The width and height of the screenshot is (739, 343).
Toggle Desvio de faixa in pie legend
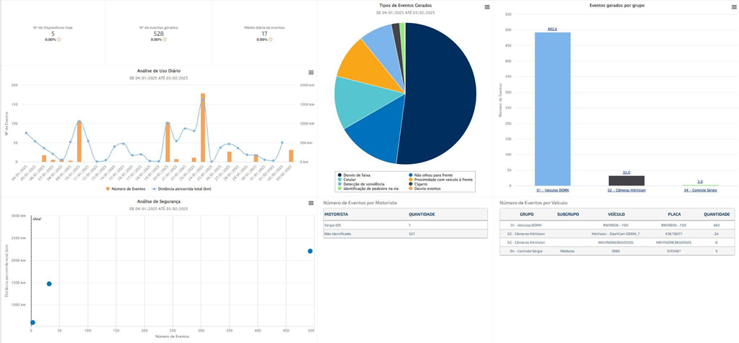(353, 175)
